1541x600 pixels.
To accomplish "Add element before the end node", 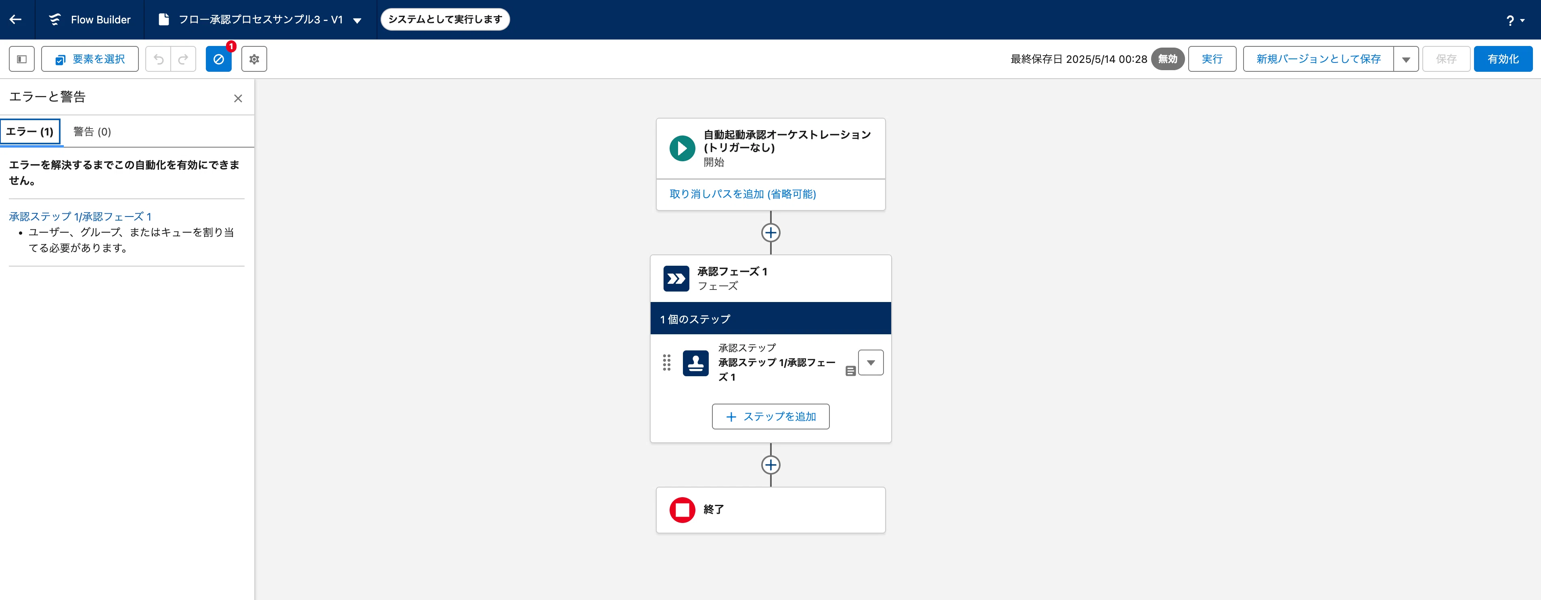I will 770,465.
